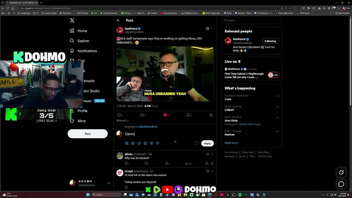Repost the main post via retweet icon
This screenshot has width=352, height=198.
click(142, 115)
